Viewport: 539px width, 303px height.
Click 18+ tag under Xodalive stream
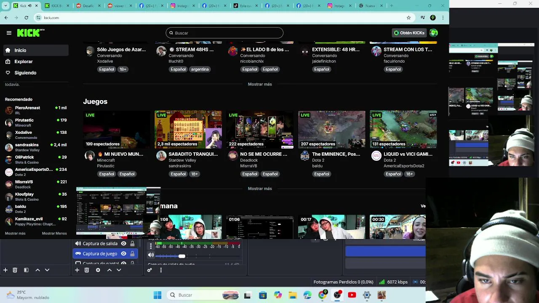123,69
